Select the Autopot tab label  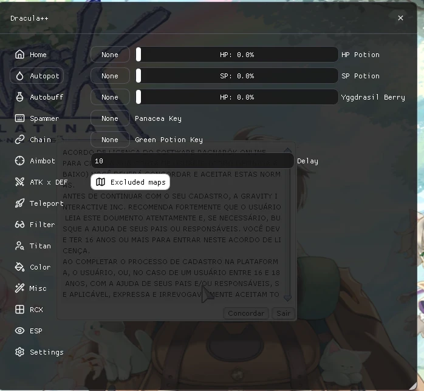pos(44,76)
